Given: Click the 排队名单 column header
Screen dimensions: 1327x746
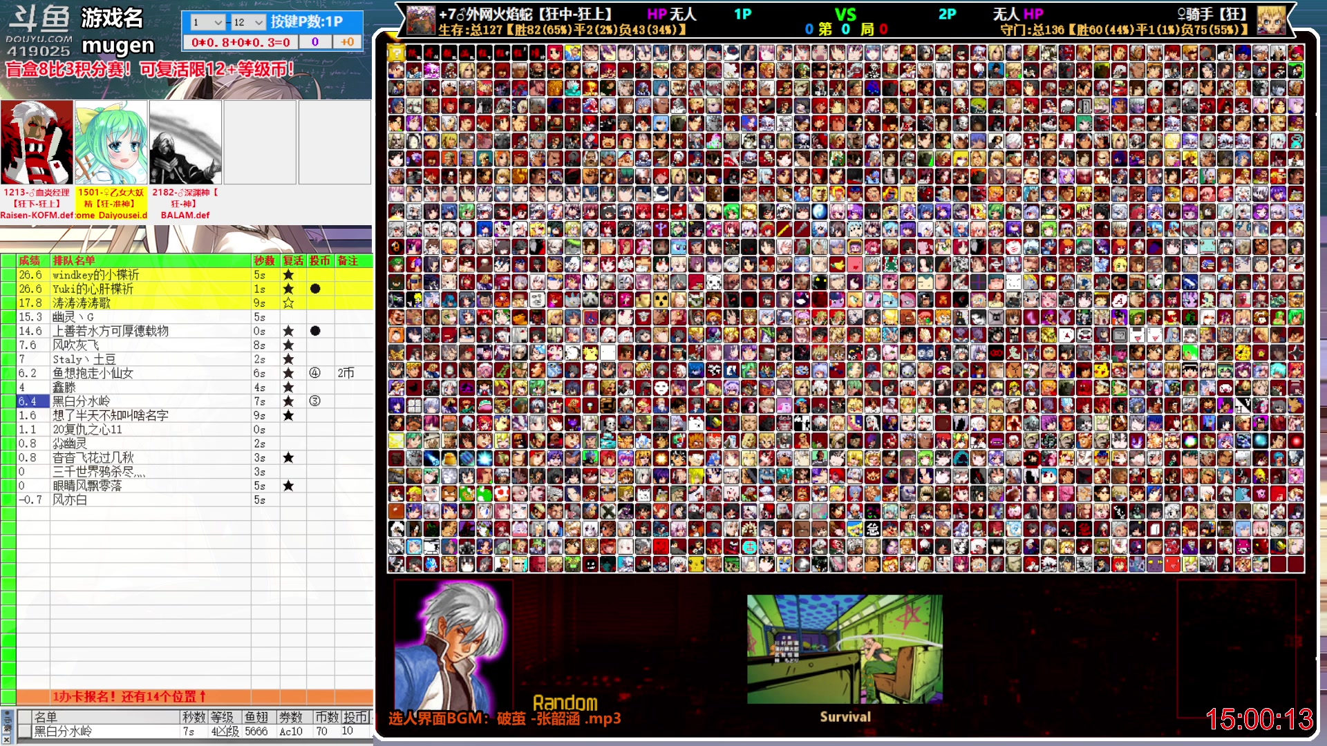Looking at the screenshot, I should [74, 260].
